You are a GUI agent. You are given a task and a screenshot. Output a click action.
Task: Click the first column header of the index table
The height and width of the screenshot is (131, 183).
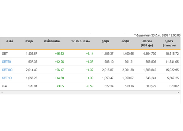[x=10, y=41]
